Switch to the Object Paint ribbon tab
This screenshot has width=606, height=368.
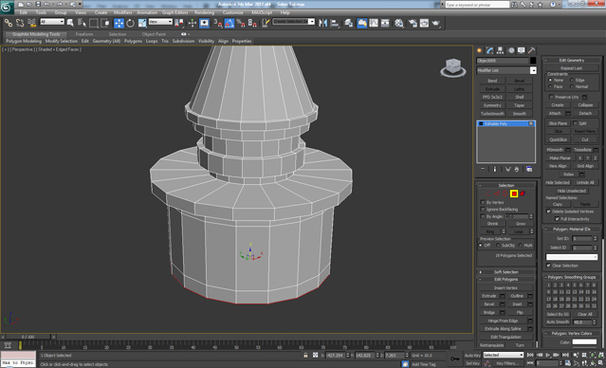(x=154, y=34)
